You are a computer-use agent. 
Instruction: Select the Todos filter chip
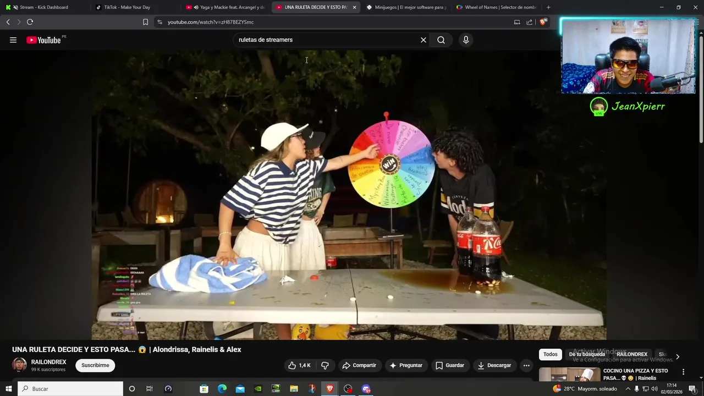[550, 354]
